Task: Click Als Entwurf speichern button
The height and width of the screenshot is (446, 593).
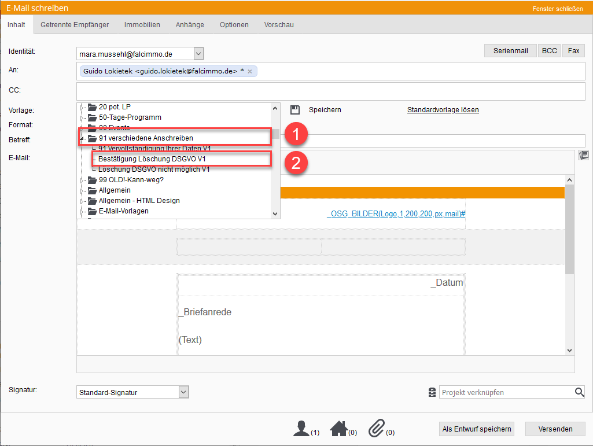Action: (x=477, y=429)
